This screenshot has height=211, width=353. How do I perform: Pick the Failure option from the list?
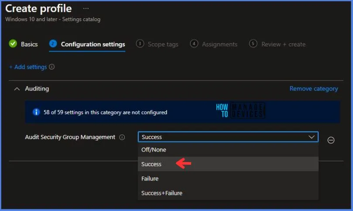point(228,179)
